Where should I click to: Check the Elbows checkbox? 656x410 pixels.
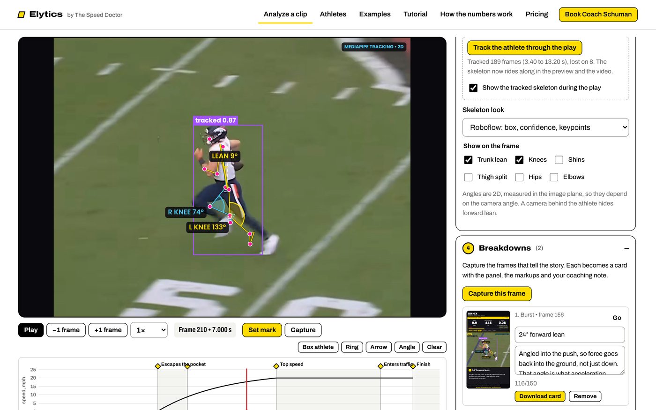coord(554,177)
